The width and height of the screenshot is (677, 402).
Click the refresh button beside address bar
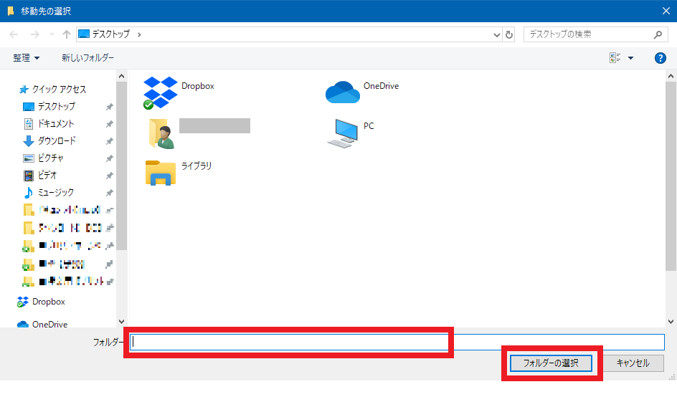510,34
